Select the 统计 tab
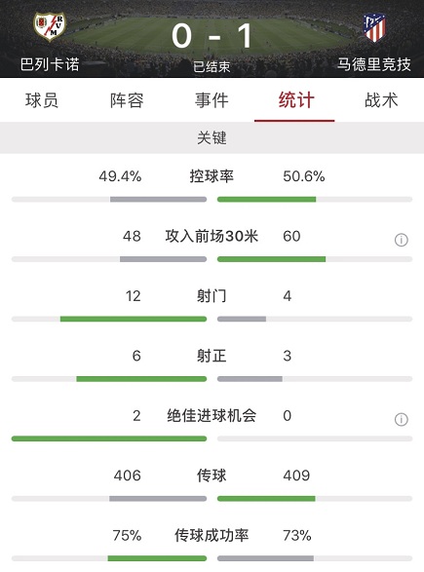 coord(296,100)
